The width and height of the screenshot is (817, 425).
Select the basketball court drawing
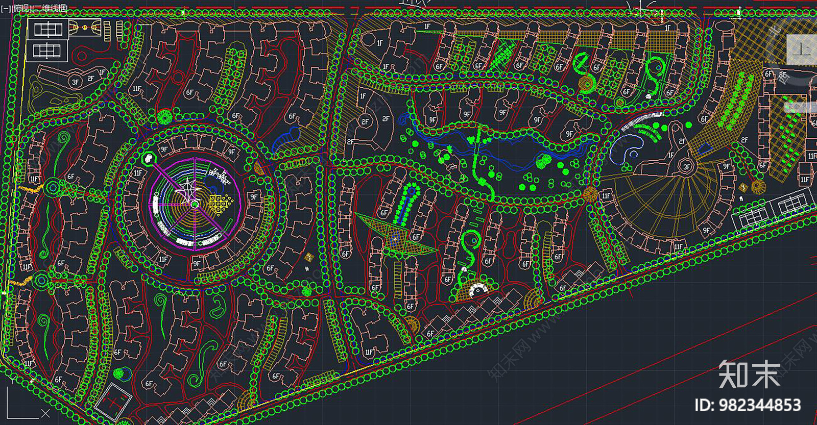point(86,27)
